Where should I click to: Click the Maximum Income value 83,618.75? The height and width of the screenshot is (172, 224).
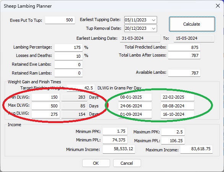point(196,149)
